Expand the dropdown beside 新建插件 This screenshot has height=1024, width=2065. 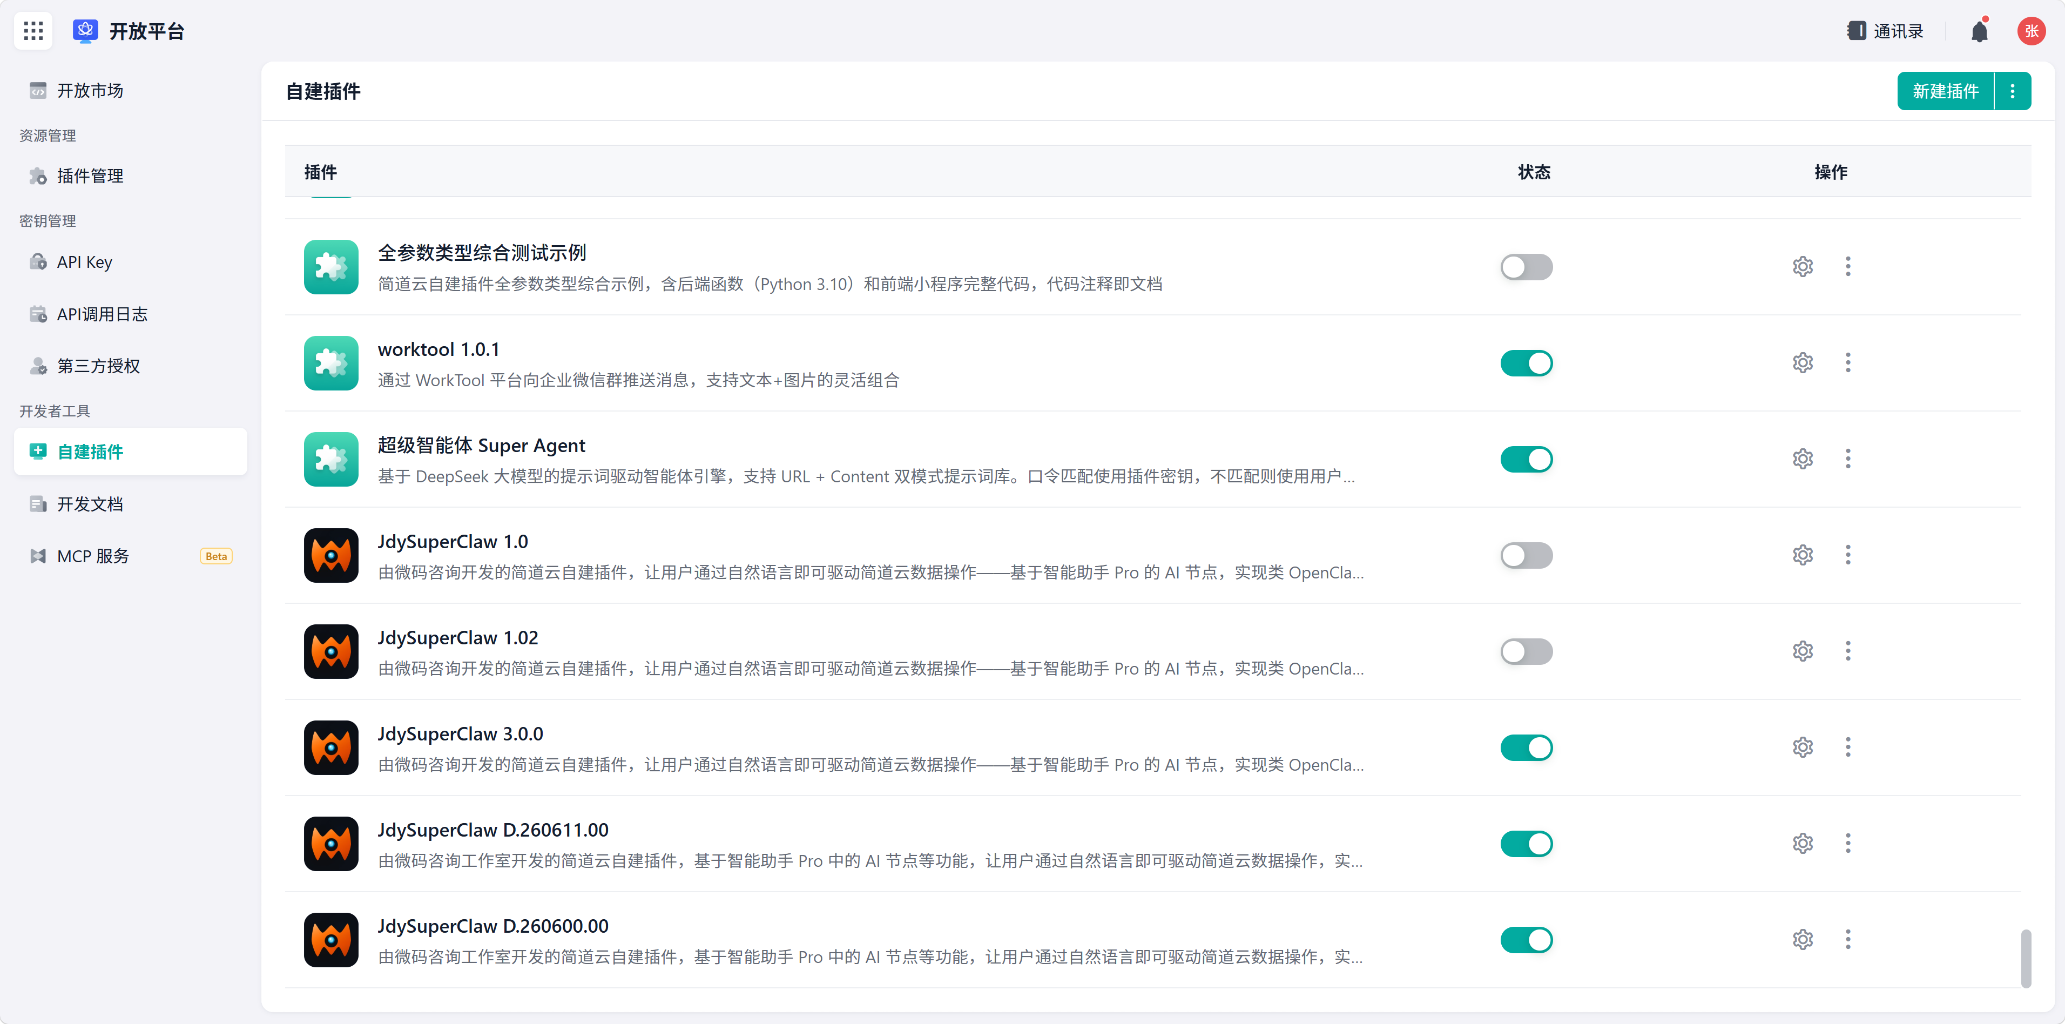[2013, 91]
